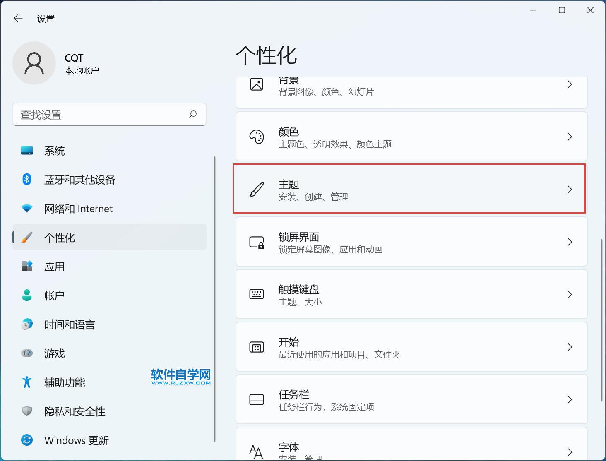
Task: Select 网络和 Internet in sidebar
Action: [78, 209]
